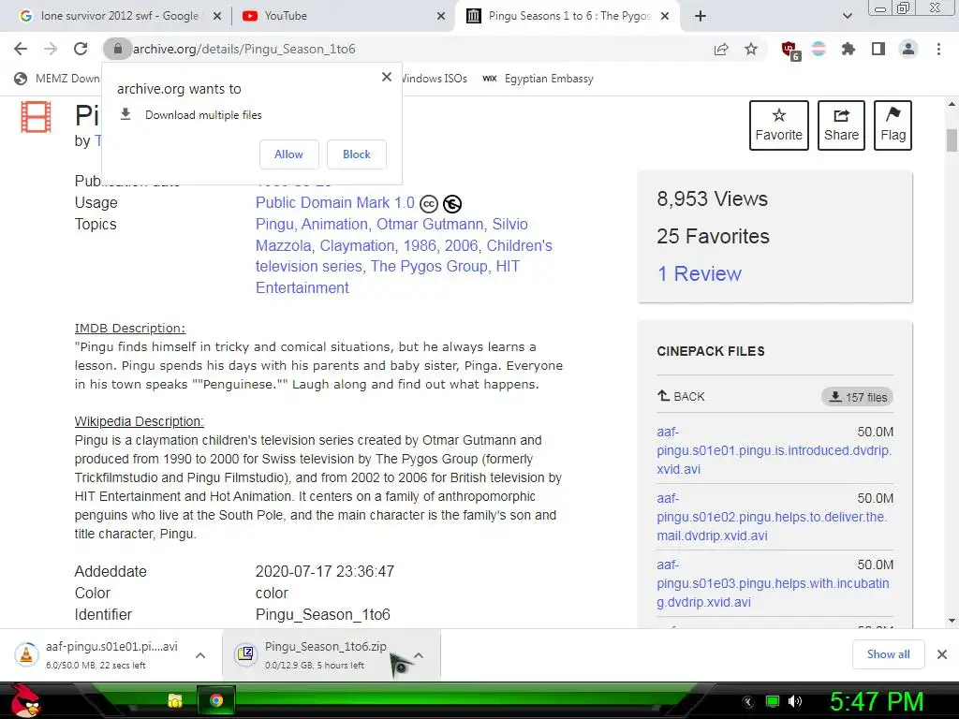Download all 157 files
The image size is (959, 719).
[x=857, y=397]
